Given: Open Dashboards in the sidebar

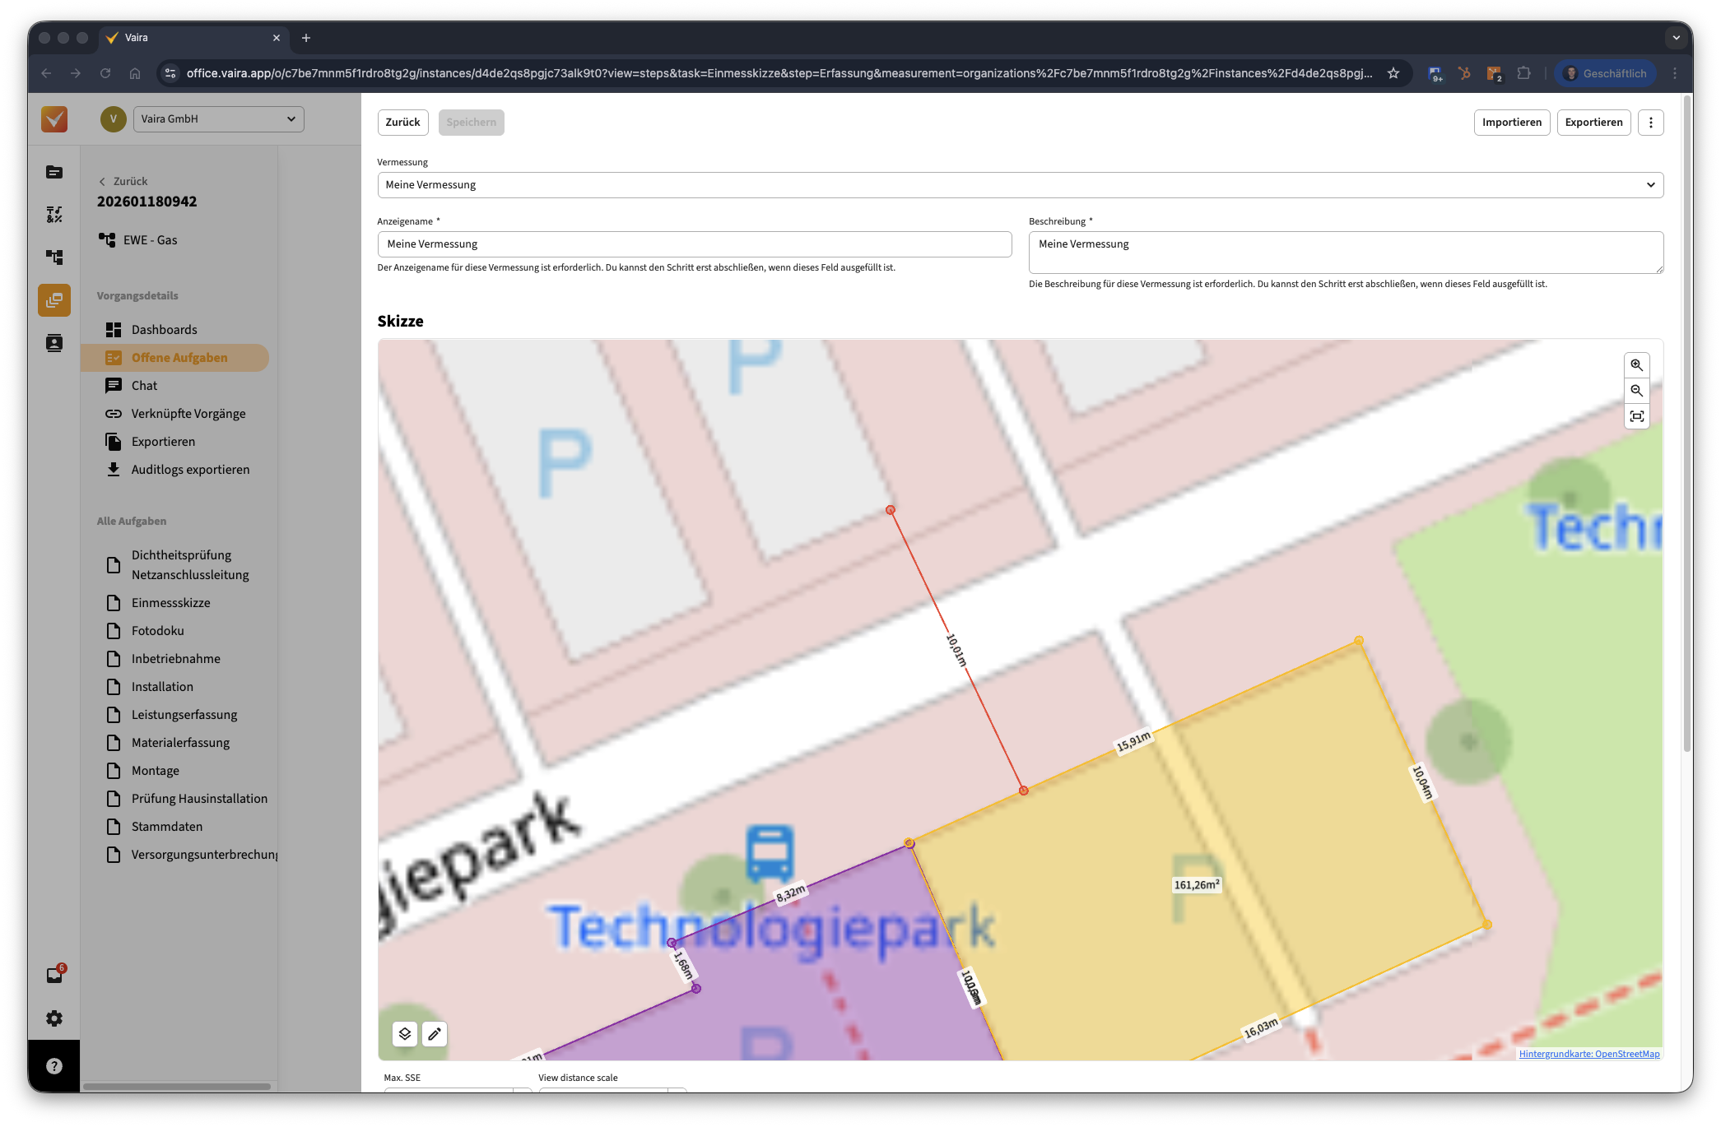Looking at the screenshot, I should (x=164, y=330).
